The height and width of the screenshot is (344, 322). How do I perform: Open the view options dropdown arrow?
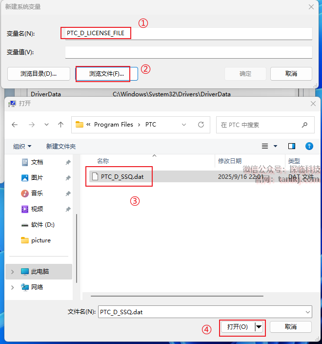point(275,146)
